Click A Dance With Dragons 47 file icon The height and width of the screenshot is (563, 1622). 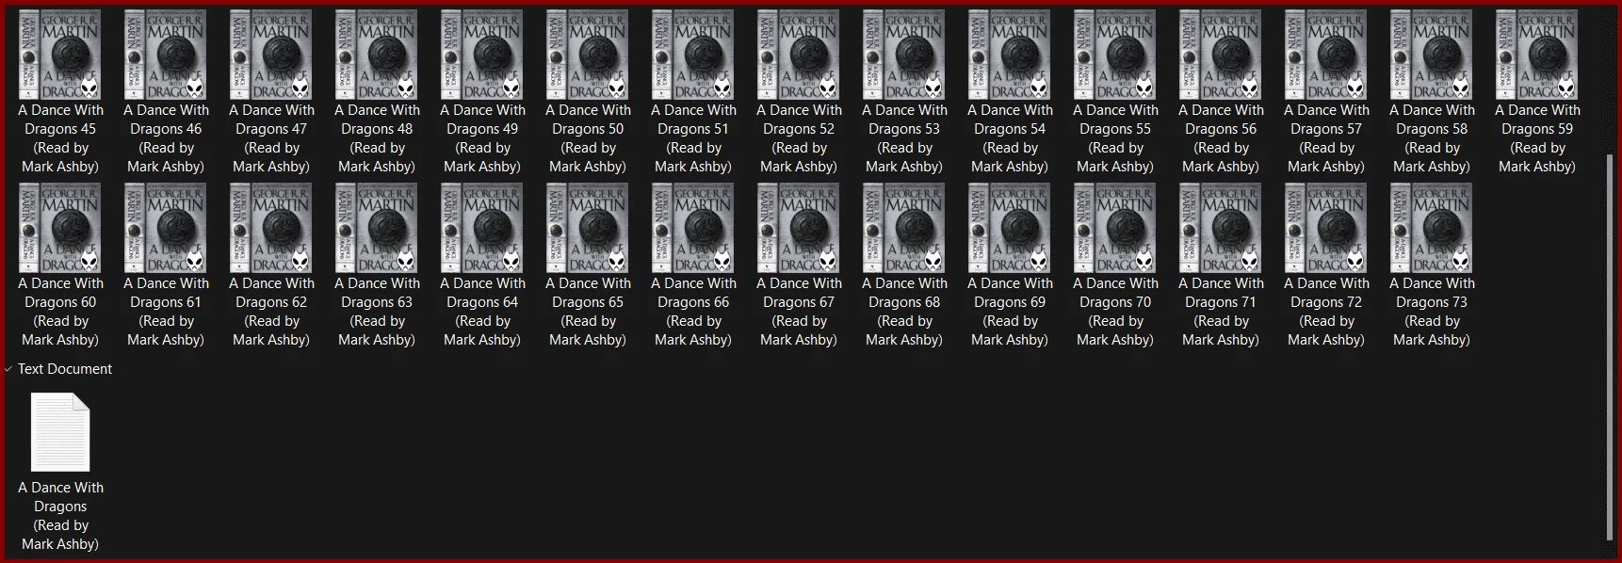point(271,56)
